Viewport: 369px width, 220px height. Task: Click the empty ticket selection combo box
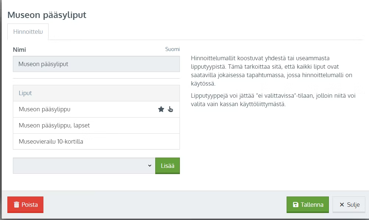click(84, 166)
